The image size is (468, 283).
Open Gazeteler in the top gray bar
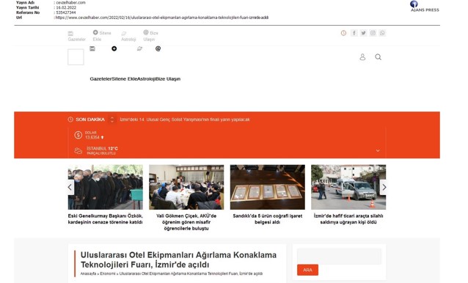coord(76,37)
